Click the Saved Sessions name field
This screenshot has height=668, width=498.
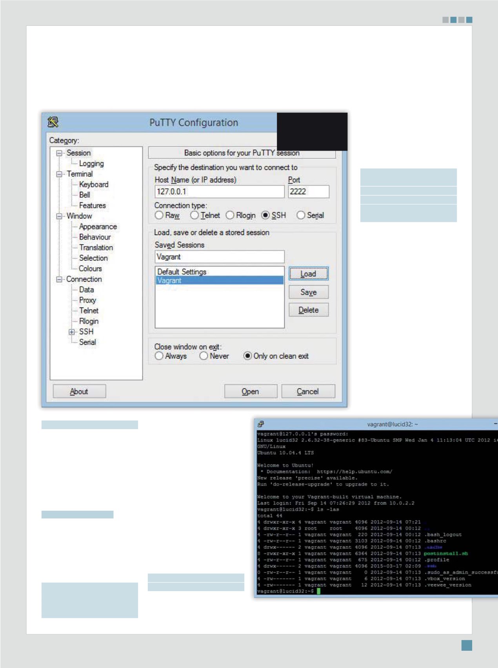220,257
